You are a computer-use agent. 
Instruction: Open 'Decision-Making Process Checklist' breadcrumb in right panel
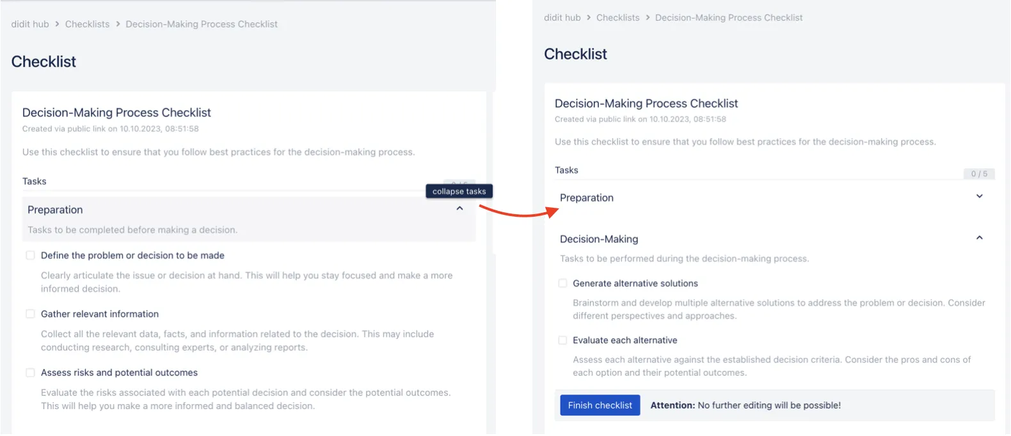729,18
